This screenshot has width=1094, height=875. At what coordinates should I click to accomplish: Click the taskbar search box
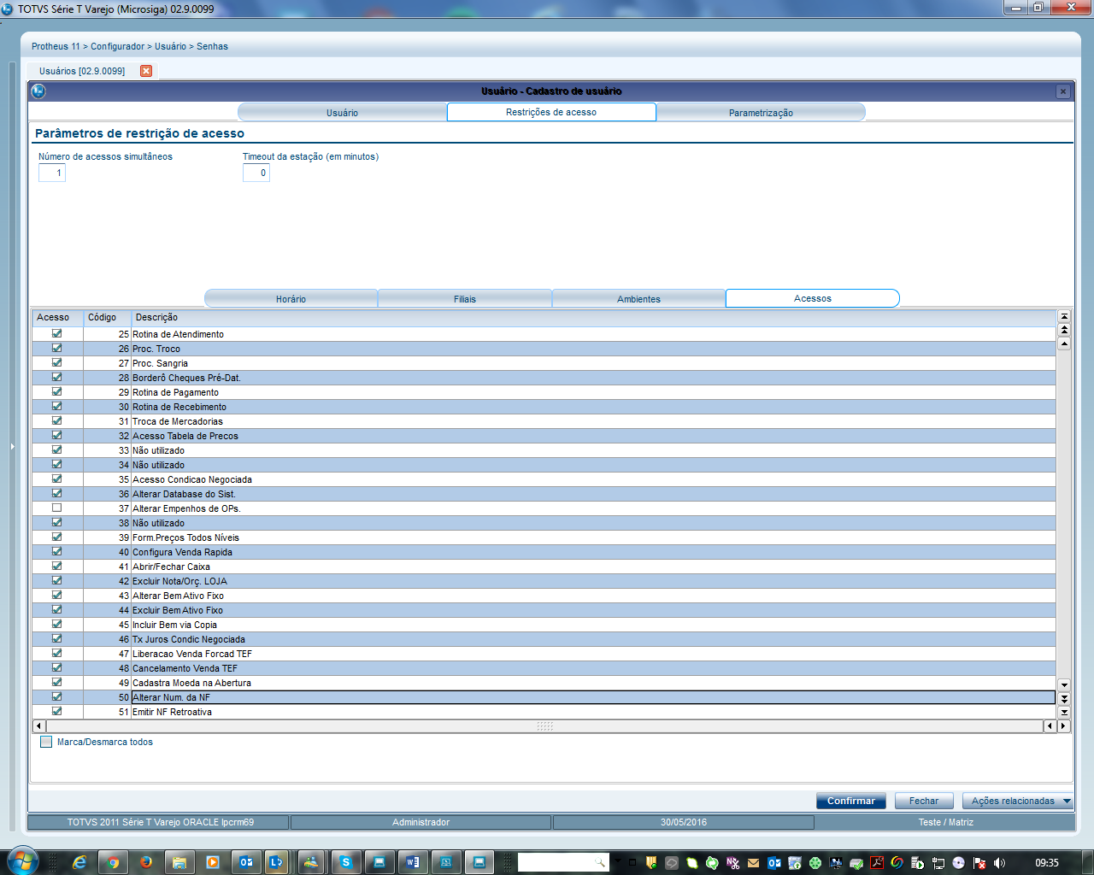(x=563, y=862)
